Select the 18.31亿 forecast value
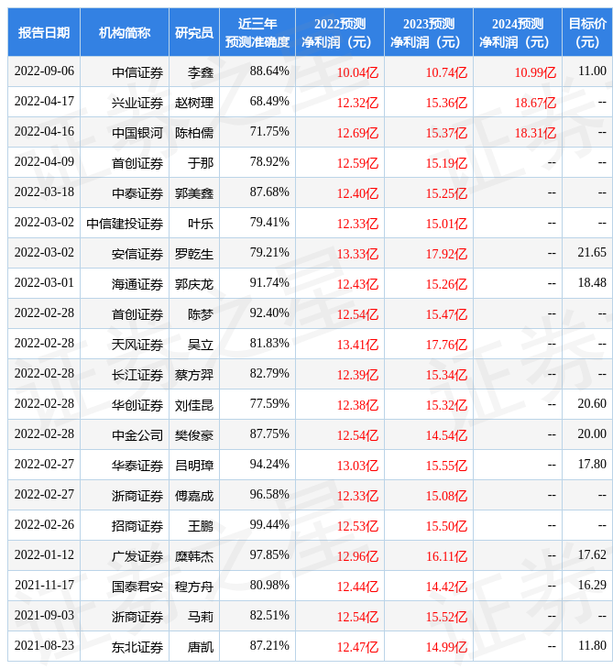Viewport: 613px width, 669px height. (x=535, y=133)
